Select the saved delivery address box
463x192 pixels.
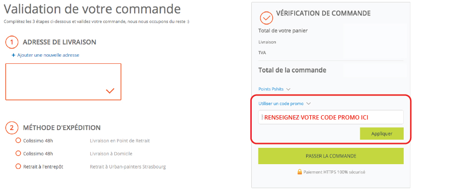coord(63,82)
